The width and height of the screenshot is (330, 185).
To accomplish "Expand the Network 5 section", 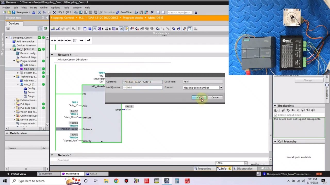I will (52, 155).
